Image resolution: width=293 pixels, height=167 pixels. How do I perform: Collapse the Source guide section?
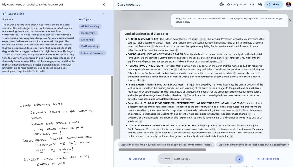tap(103, 14)
